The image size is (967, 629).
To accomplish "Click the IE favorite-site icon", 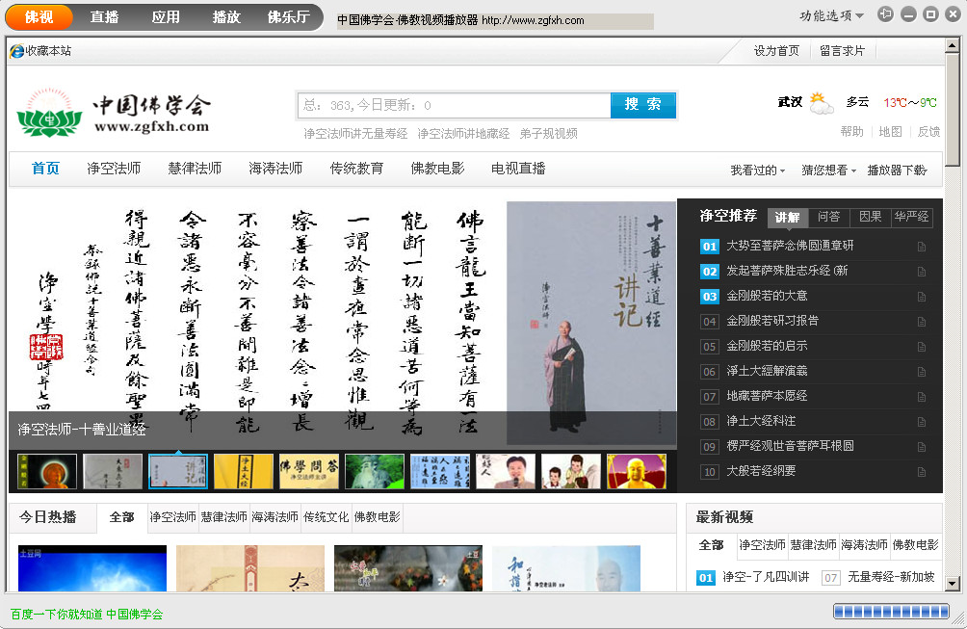I will [x=16, y=51].
